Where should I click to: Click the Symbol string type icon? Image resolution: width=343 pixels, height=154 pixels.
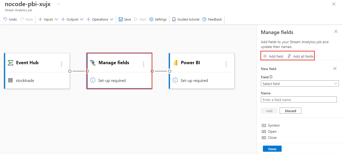264,125
